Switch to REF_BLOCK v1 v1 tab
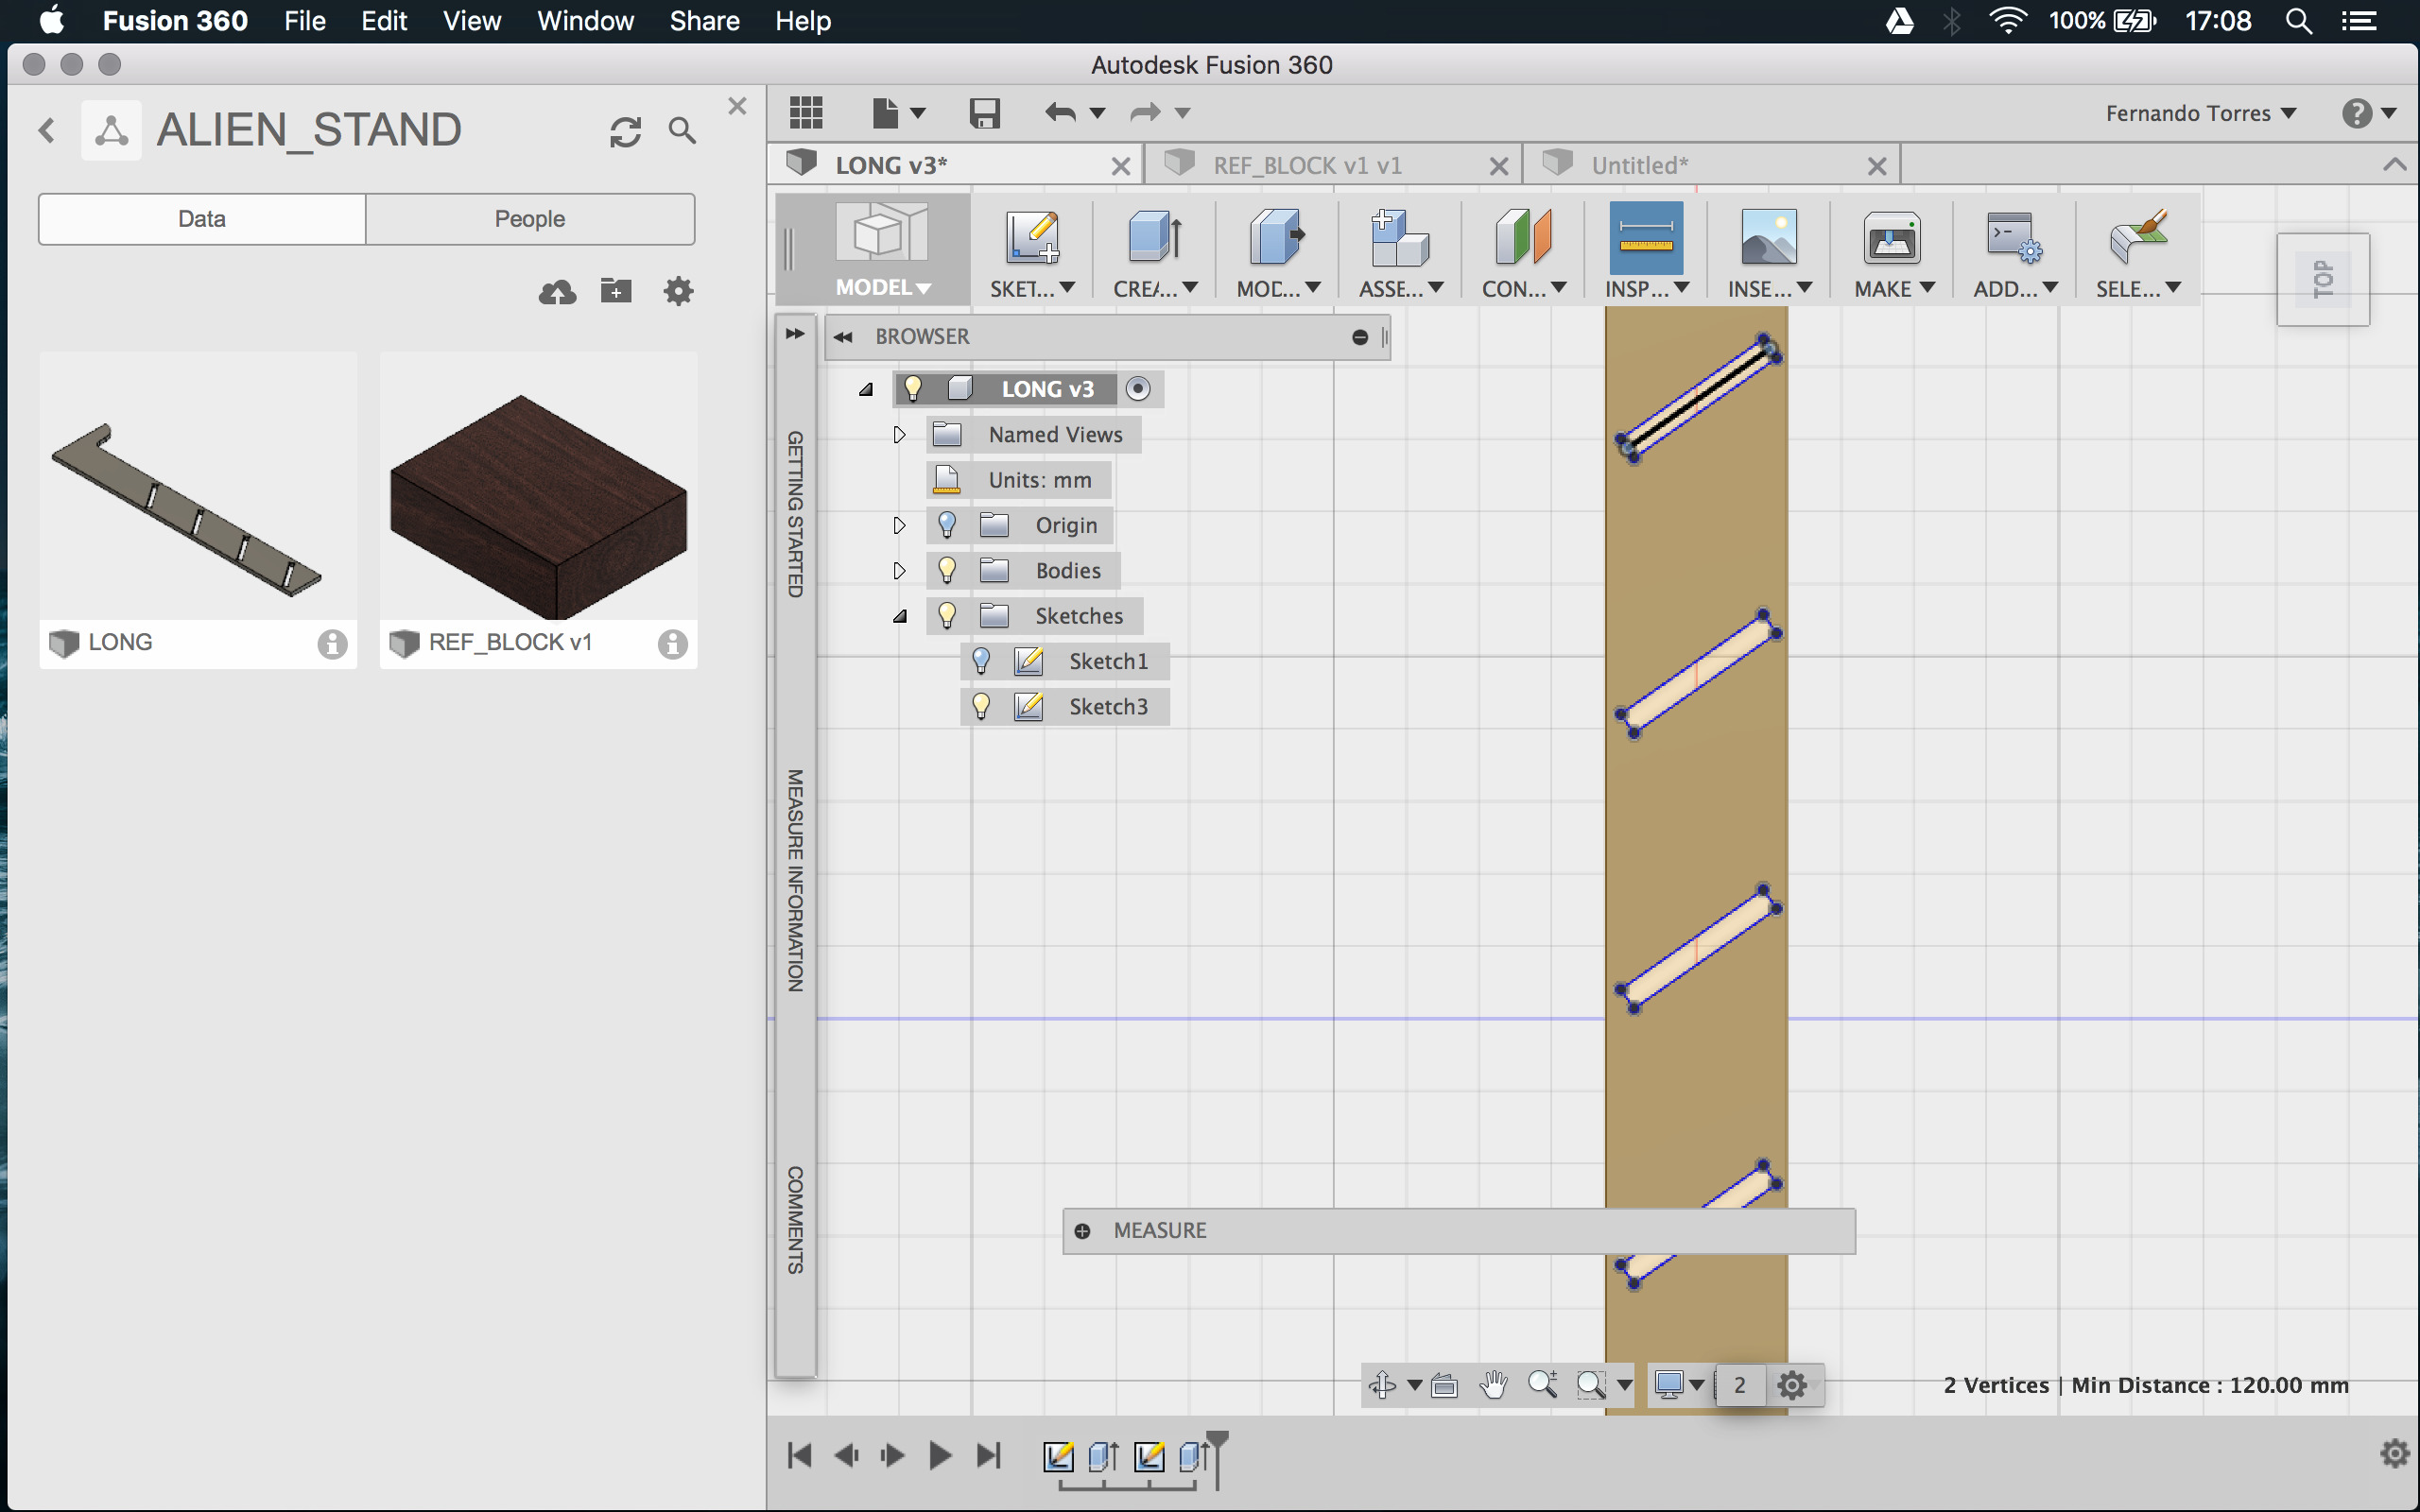2420x1512 pixels. [x=1307, y=165]
